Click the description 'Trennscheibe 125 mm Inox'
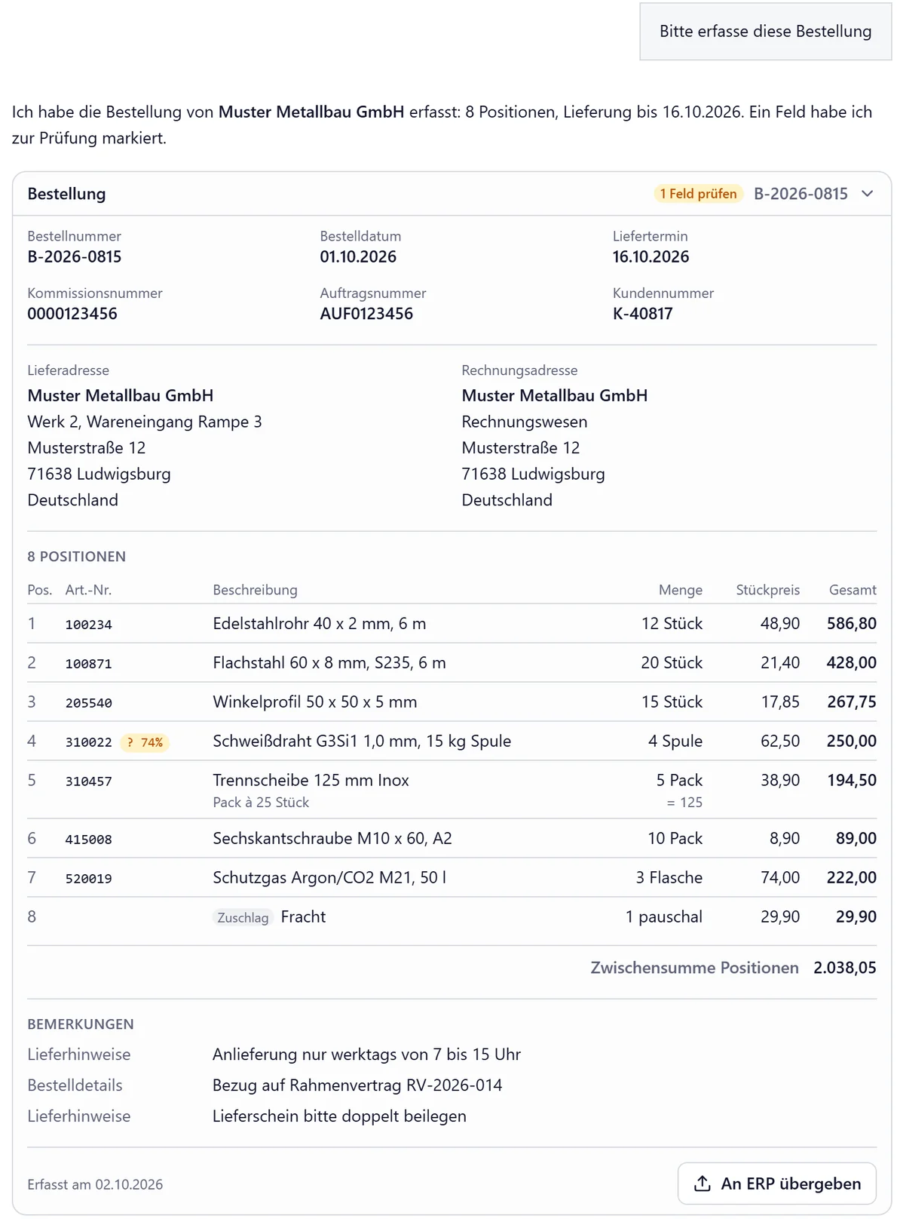This screenshot has height=1225, width=897. tap(311, 781)
